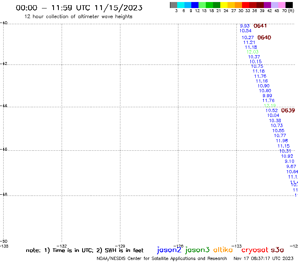Click the lavender legend swatch
Viewport: 298px width, 262px height.
click(x=275, y=5)
